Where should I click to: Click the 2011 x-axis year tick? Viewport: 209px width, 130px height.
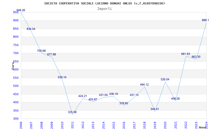(73, 125)
